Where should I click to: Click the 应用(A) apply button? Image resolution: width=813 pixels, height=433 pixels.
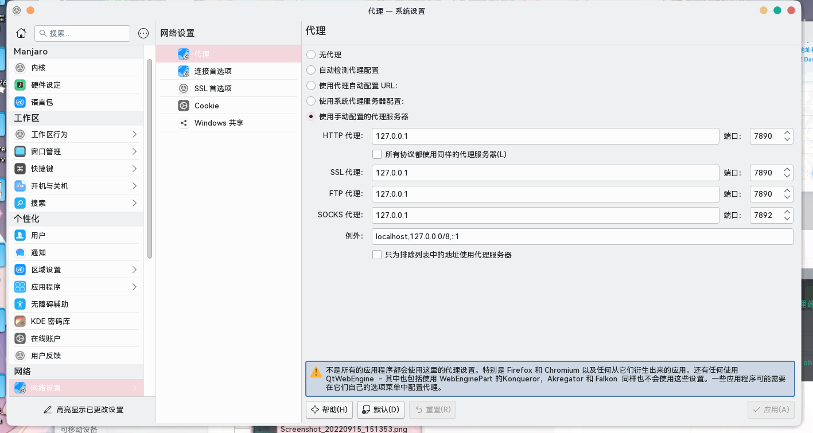click(771, 409)
